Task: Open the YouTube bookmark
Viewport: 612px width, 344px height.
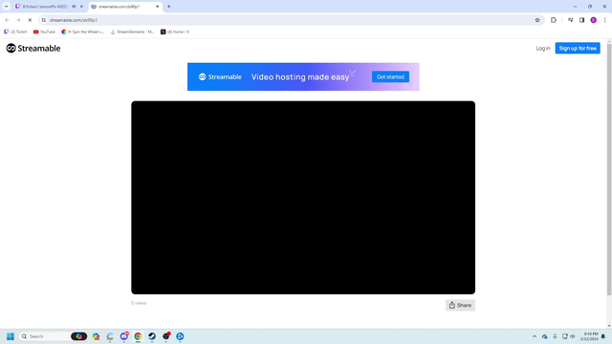Action: tap(44, 32)
